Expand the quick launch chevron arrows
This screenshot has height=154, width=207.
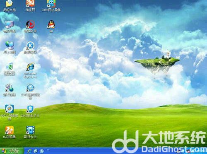coord(48,150)
